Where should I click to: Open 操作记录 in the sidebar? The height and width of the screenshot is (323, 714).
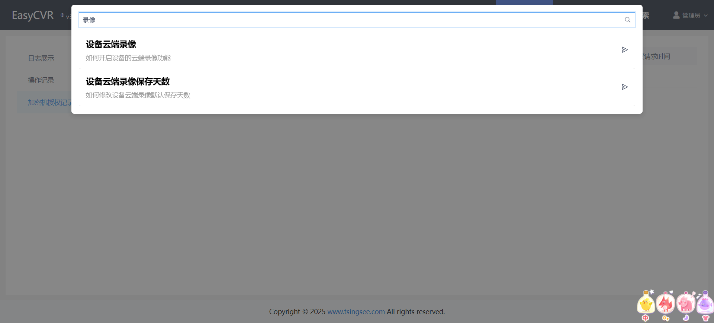(41, 80)
